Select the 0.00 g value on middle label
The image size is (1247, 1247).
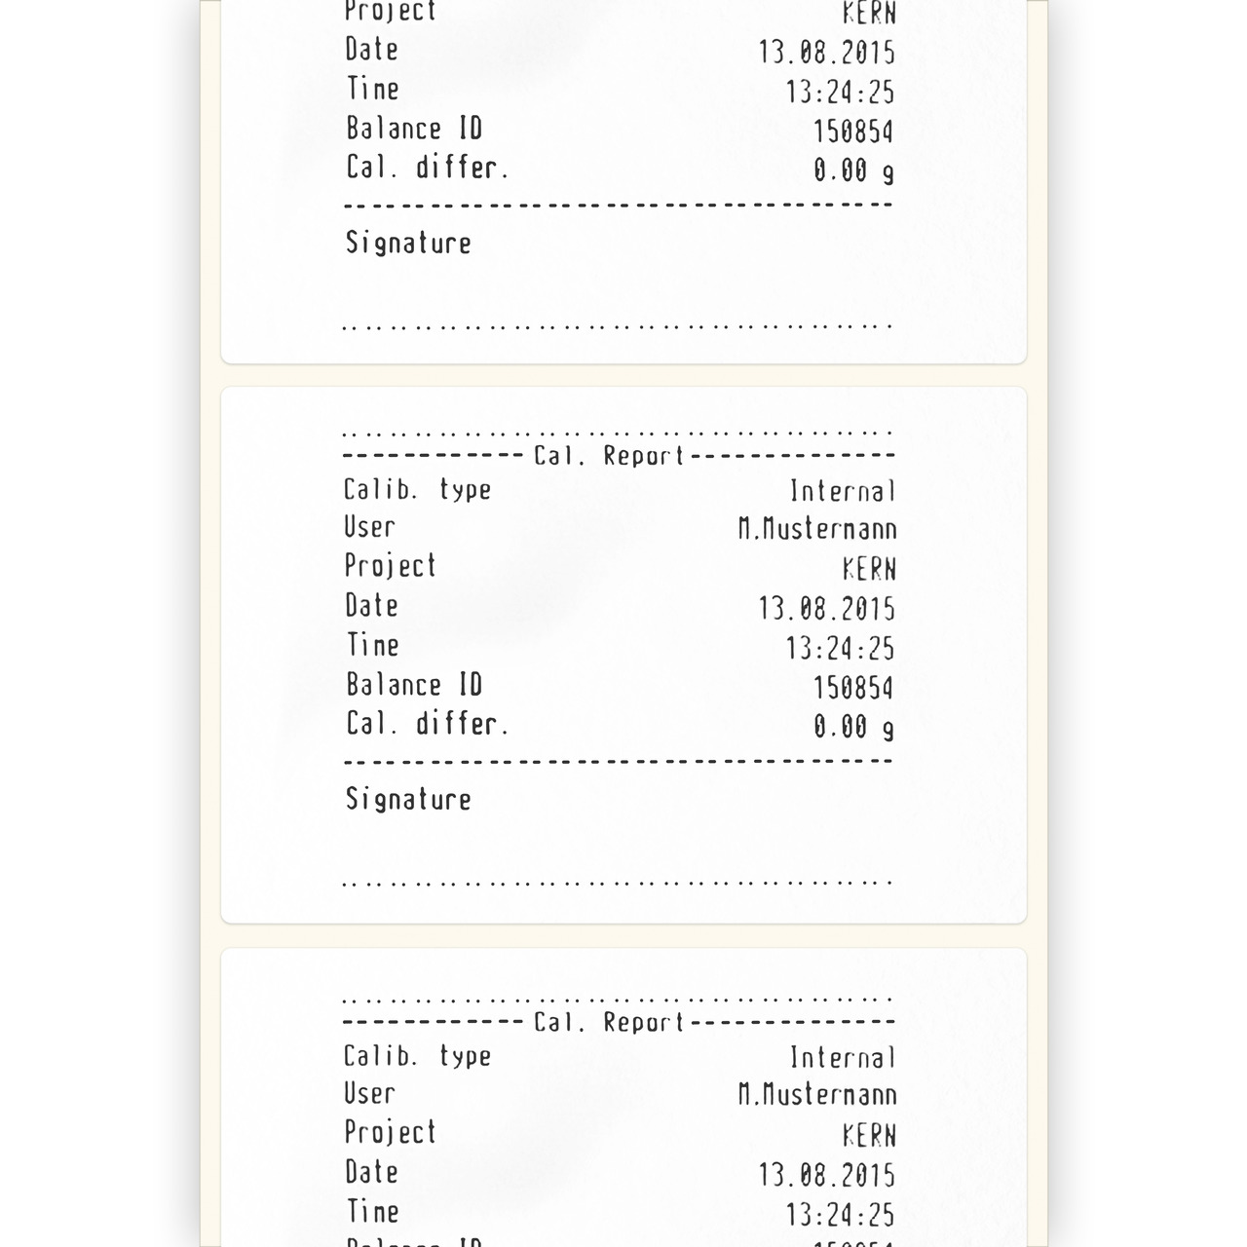pyautogui.click(x=853, y=728)
